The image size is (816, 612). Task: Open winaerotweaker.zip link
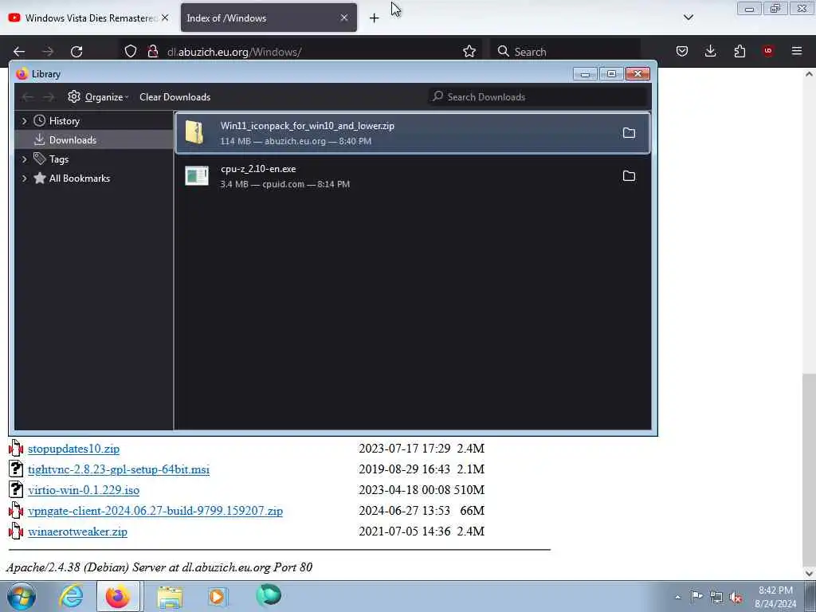pos(77,532)
